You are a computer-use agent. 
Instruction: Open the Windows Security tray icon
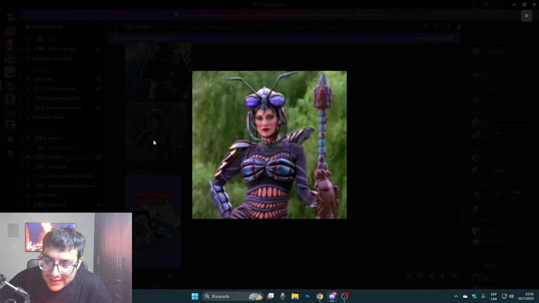[x=474, y=296]
